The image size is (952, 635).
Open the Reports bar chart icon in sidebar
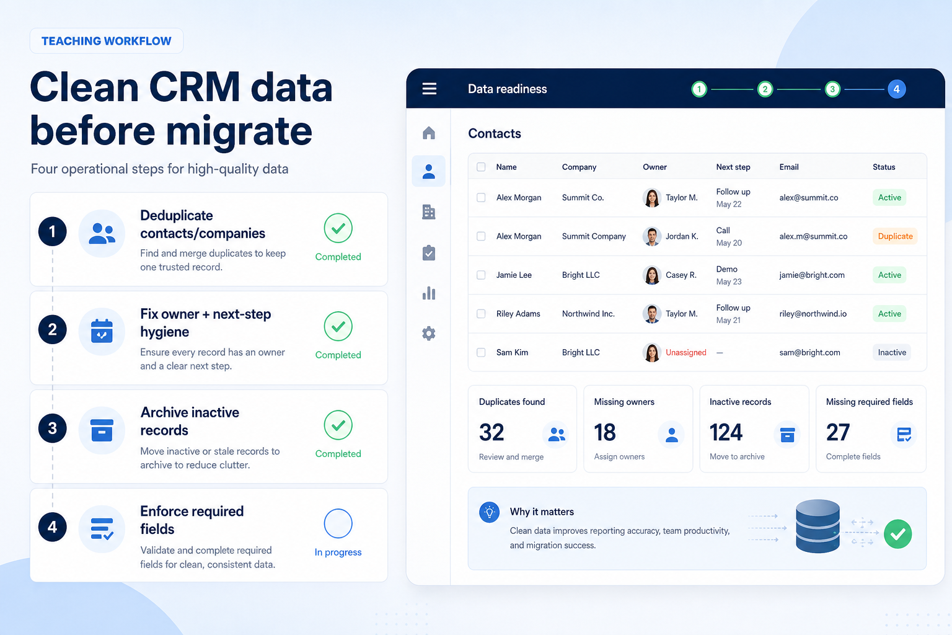428,293
